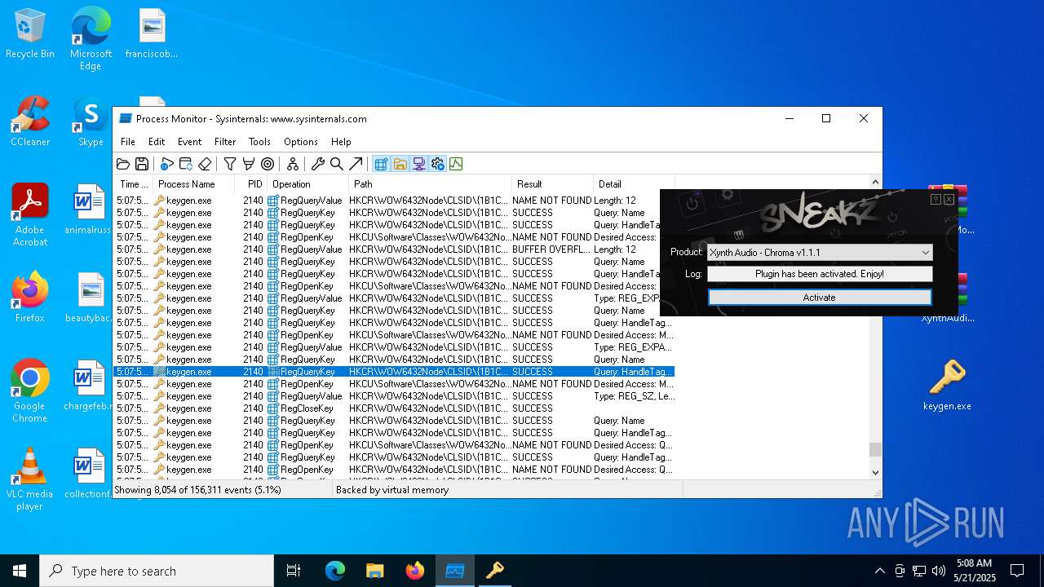Click the X icon in keygen window
The width and height of the screenshot is (1044, 587).
pyautogui.click(x=949, y=199)
